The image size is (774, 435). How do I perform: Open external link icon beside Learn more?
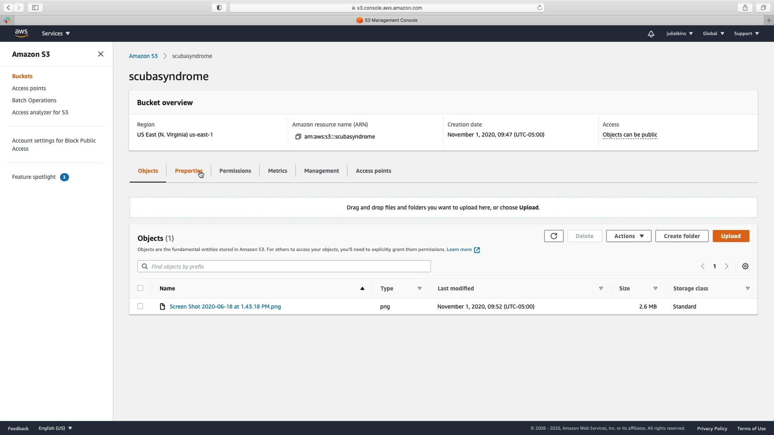[477, 250]
